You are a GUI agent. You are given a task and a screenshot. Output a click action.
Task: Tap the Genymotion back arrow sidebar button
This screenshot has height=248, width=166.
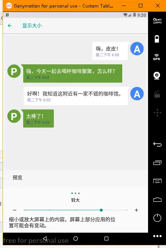click(x=157, y=144)
